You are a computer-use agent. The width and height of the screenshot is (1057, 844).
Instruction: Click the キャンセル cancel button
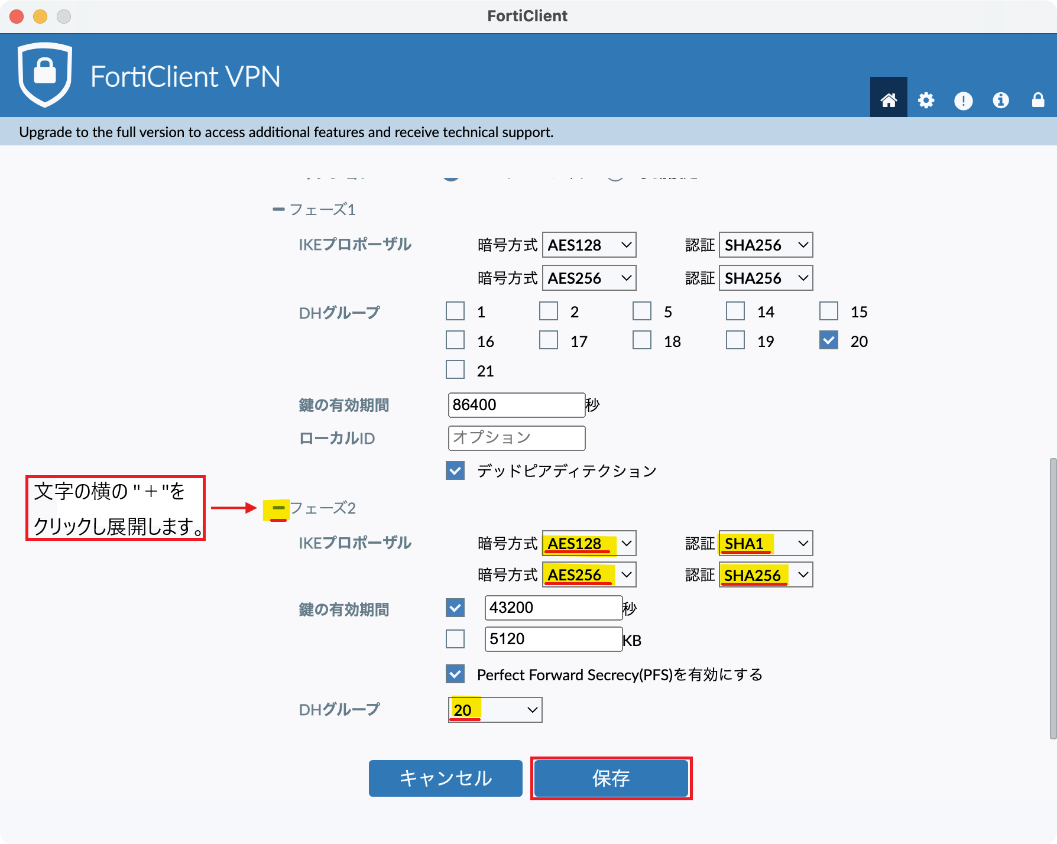(445, 778)
